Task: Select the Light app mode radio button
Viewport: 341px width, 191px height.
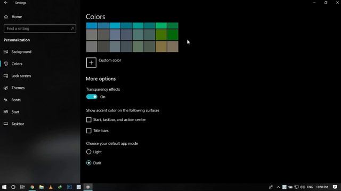Action: point(89,152)
